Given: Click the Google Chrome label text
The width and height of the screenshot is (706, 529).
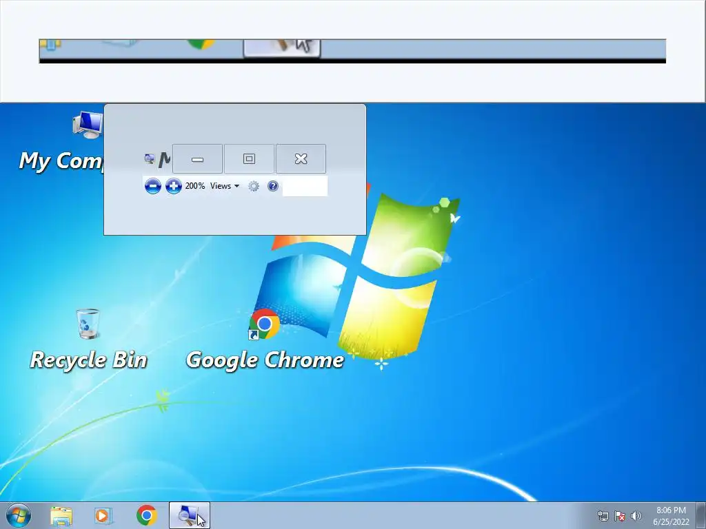Looking at the screenshot, I should click(265, 360).
